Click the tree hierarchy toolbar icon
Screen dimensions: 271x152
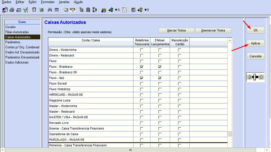(82, 10)
